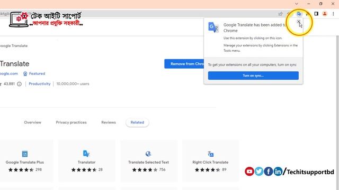The width and height of the screenshot is (339, 190).
Task: Close the Google Translate added popup
Action: pos(299,22)
